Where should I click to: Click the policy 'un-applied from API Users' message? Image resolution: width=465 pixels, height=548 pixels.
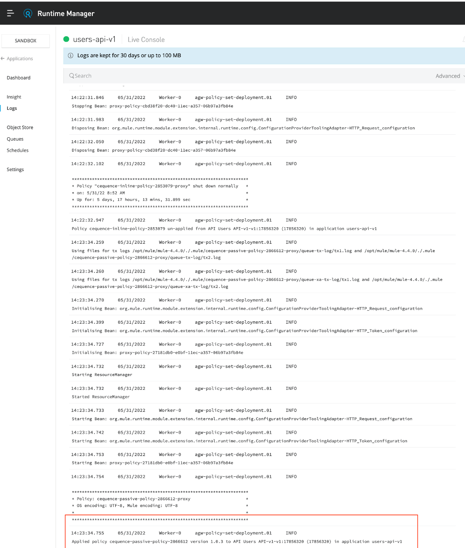[224, 229]
